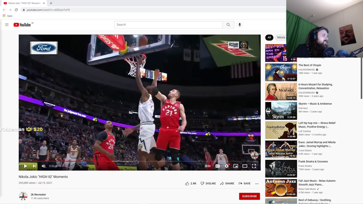The image size is (363, 204).
Task: Open player settings gear
Action: (x=227, y=166)
